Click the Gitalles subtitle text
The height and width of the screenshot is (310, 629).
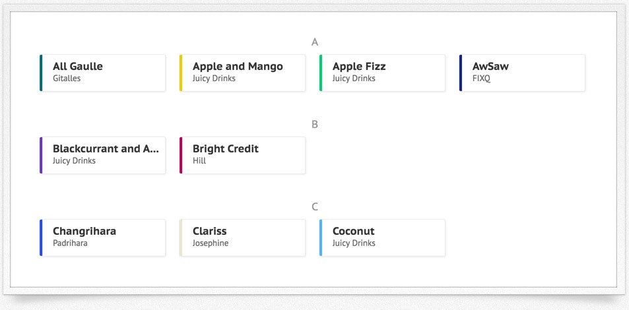tap(67, 78)
